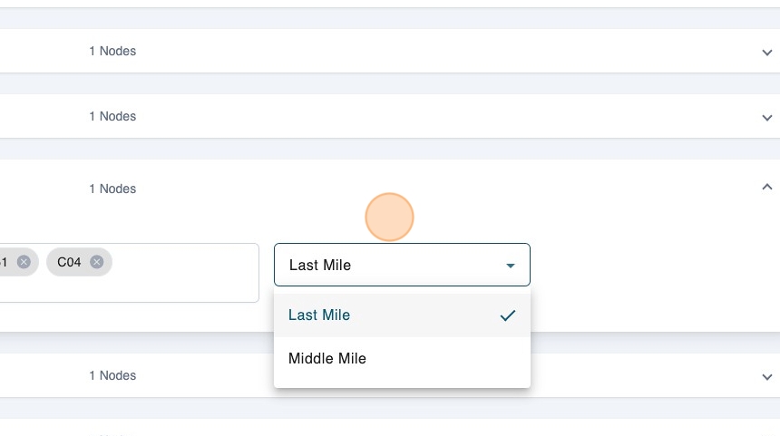
Task: Click blank header area of expanded row
Action: click(x=544, y=189)
